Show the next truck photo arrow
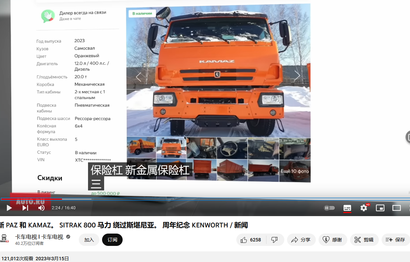This screenshot has width=410, height=262. click(297, 75)
